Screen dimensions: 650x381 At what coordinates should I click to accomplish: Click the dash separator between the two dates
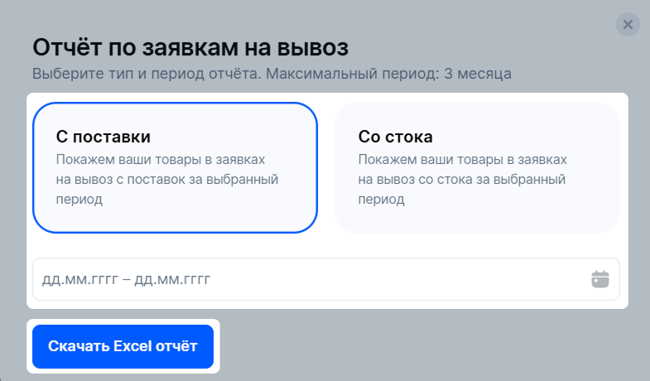[127, 280]
